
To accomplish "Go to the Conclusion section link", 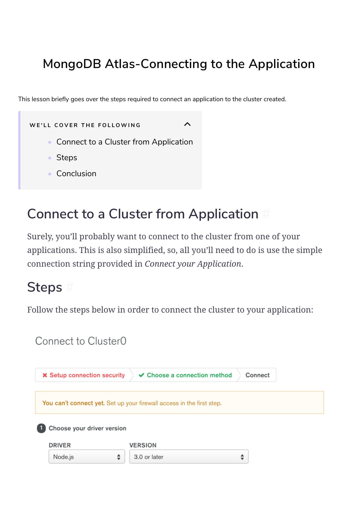I will click(x=76, y=174).
